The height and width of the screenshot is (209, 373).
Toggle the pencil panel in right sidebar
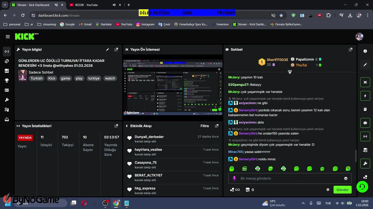click(365, 65)
